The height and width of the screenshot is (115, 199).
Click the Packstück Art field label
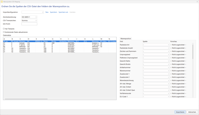(124, 45)
